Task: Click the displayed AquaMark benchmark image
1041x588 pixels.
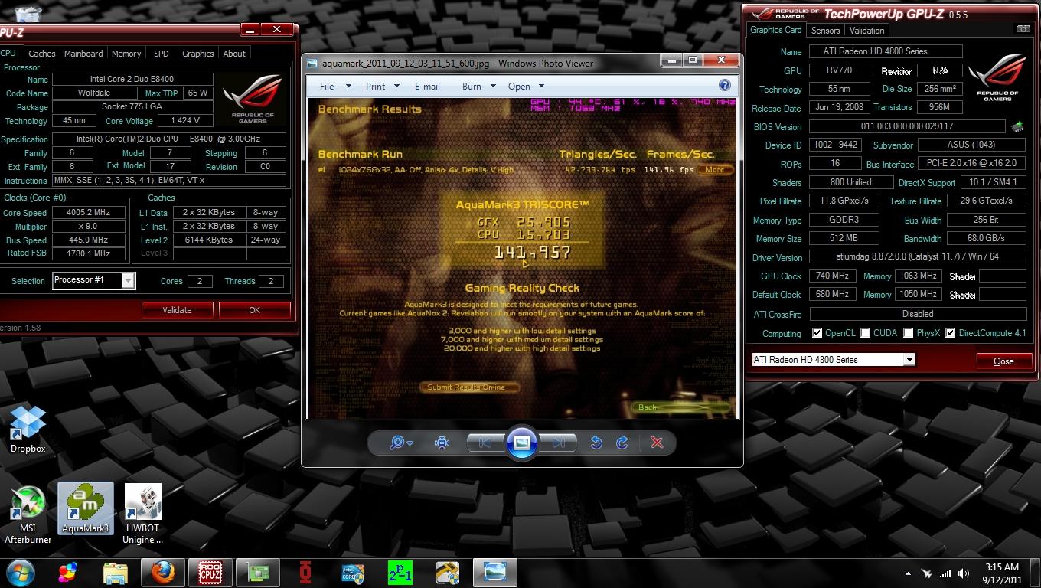Action: 522,257
